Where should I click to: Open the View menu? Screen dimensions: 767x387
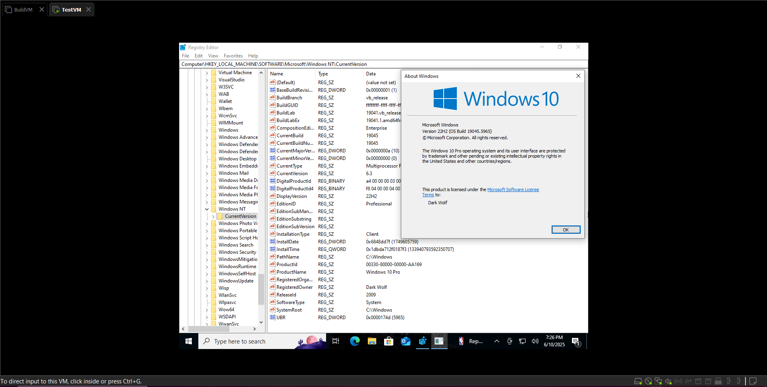point(213,56)
